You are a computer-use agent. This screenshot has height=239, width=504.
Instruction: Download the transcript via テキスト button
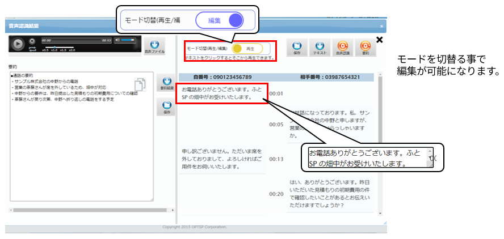tap(320, 47)
